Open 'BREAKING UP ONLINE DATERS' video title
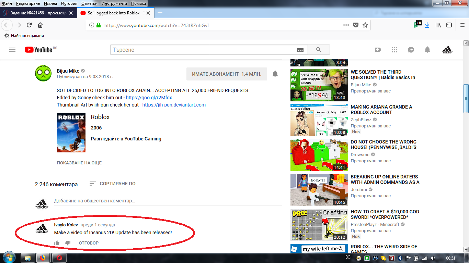 pos(385,179)
